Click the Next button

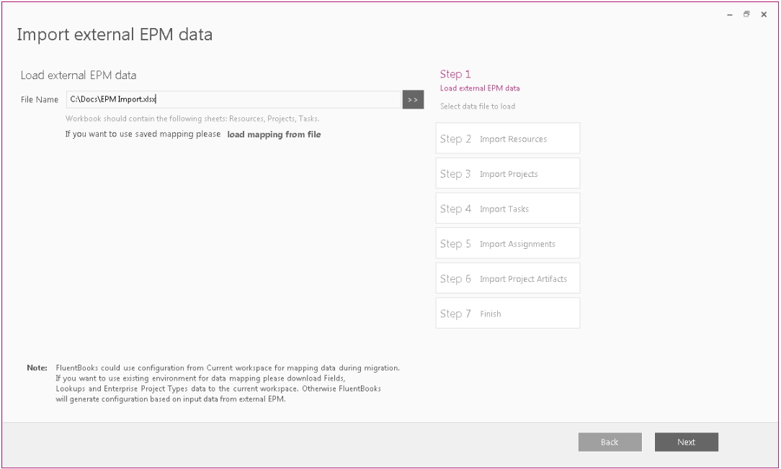[x=687, y=442]
